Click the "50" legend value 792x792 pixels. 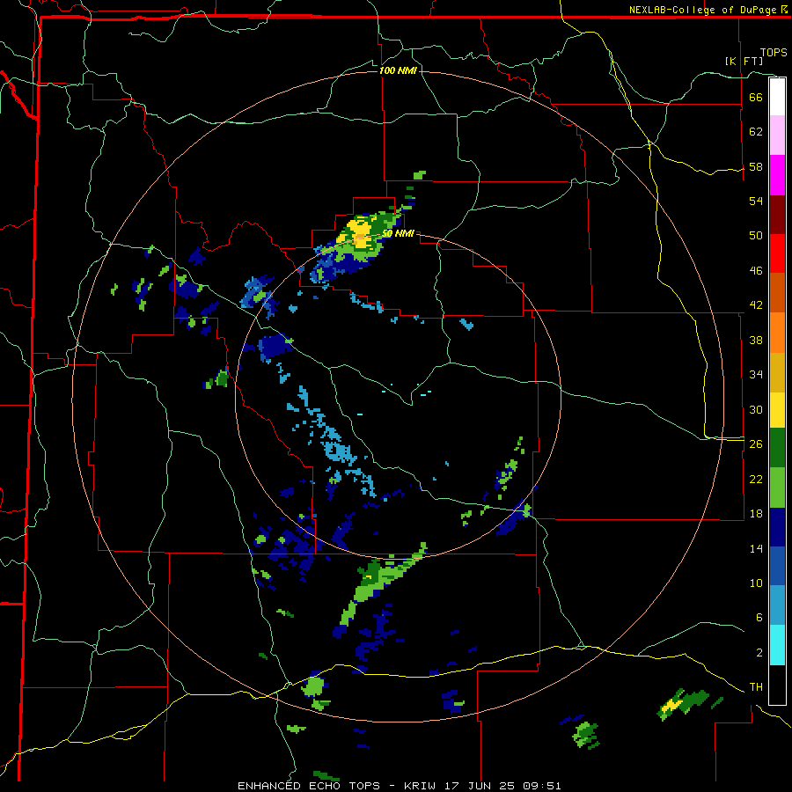coord(756,235)
